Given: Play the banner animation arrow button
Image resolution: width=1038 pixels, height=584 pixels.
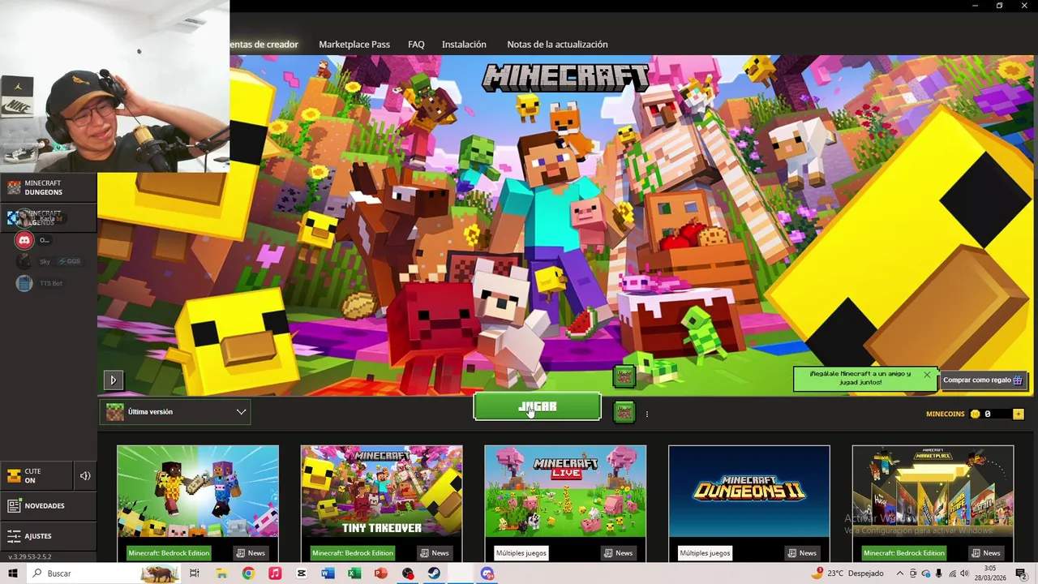Looking at the screenshot, I should click(x=113, y=380).
